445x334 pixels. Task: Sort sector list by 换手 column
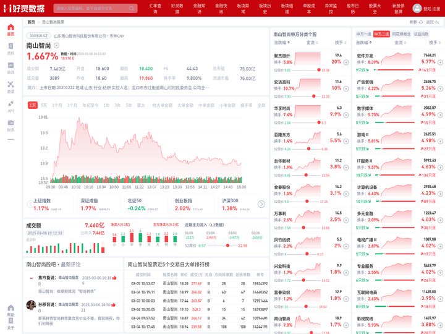click(x=434, y=43)
